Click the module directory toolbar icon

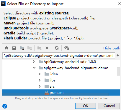[x=30, y=48]
